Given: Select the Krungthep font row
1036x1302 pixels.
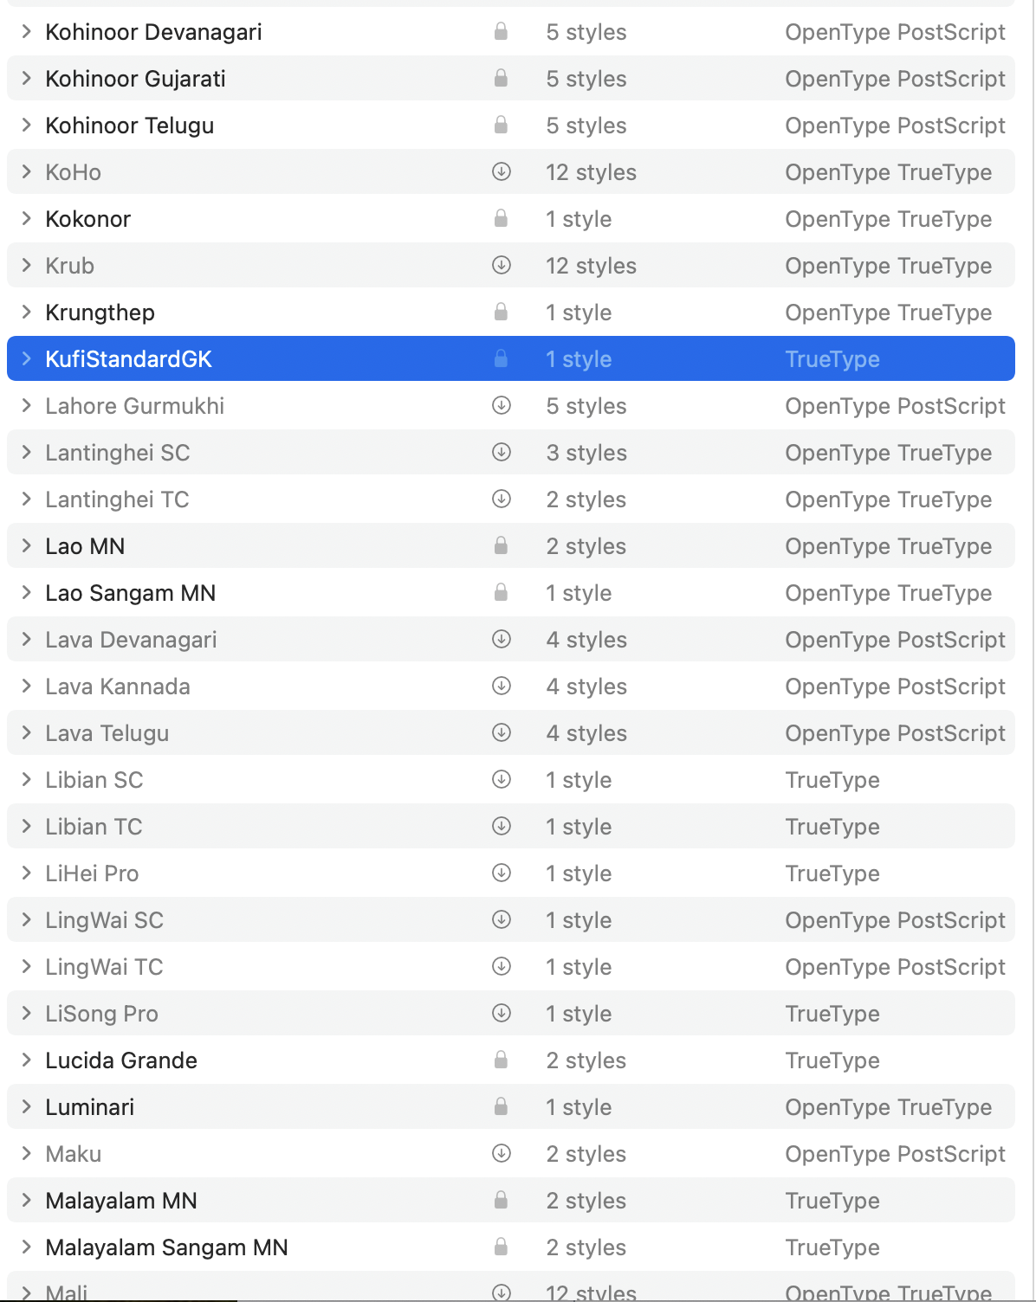Looking at the screenshot, I should tap(511, 312).
